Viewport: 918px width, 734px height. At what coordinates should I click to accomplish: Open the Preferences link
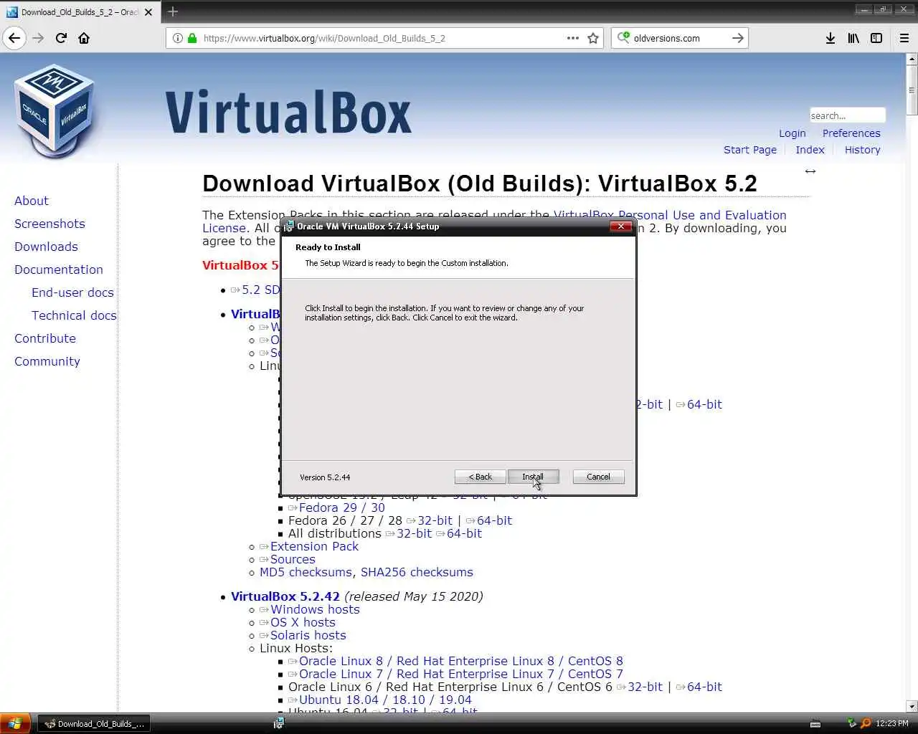(851, 133)
